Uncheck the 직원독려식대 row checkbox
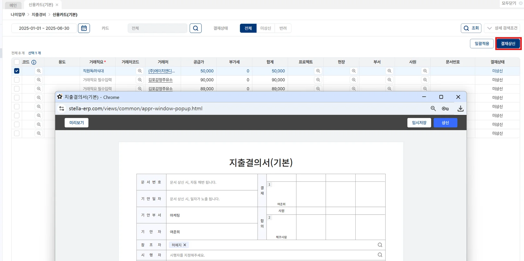Screen dimensions: 524x261 click(17, 71)
